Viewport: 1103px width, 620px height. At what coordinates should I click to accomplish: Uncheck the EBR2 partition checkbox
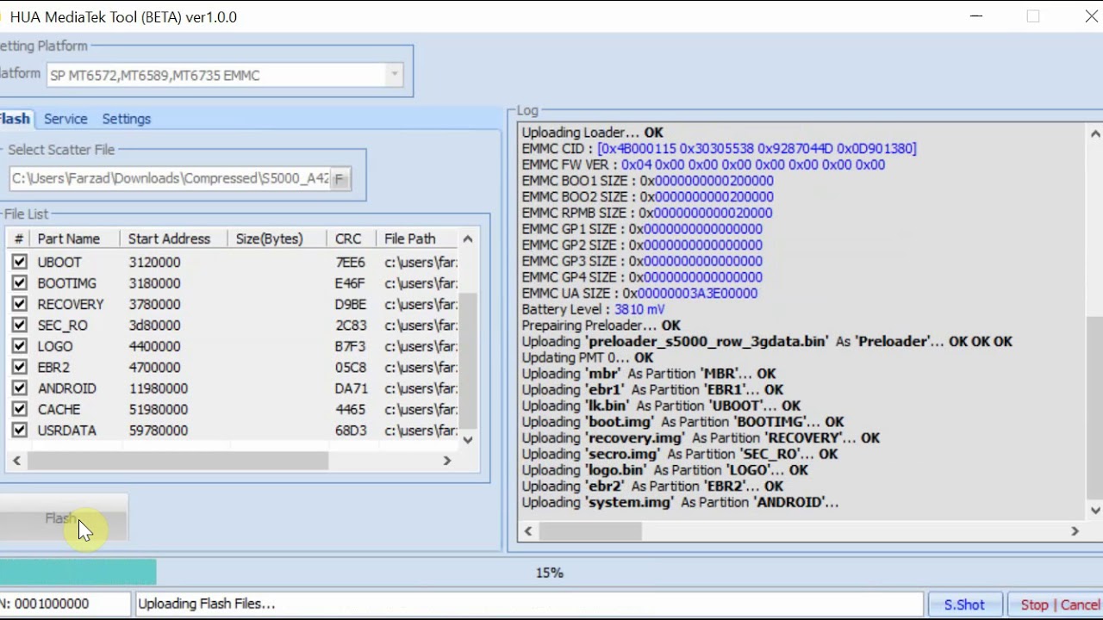pos(20,367)
